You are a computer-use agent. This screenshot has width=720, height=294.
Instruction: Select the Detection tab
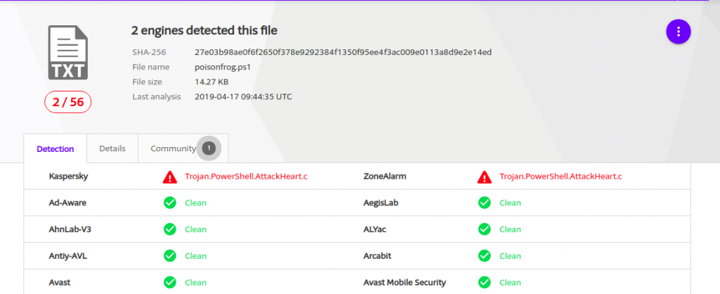(x=55, y=148)
